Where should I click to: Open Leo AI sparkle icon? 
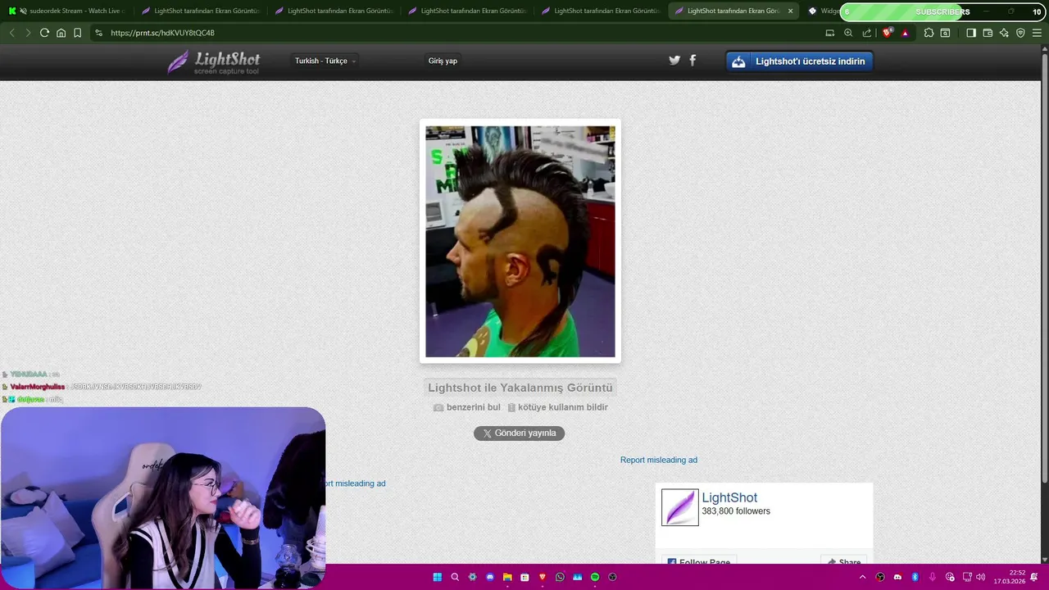point(1004,33)
